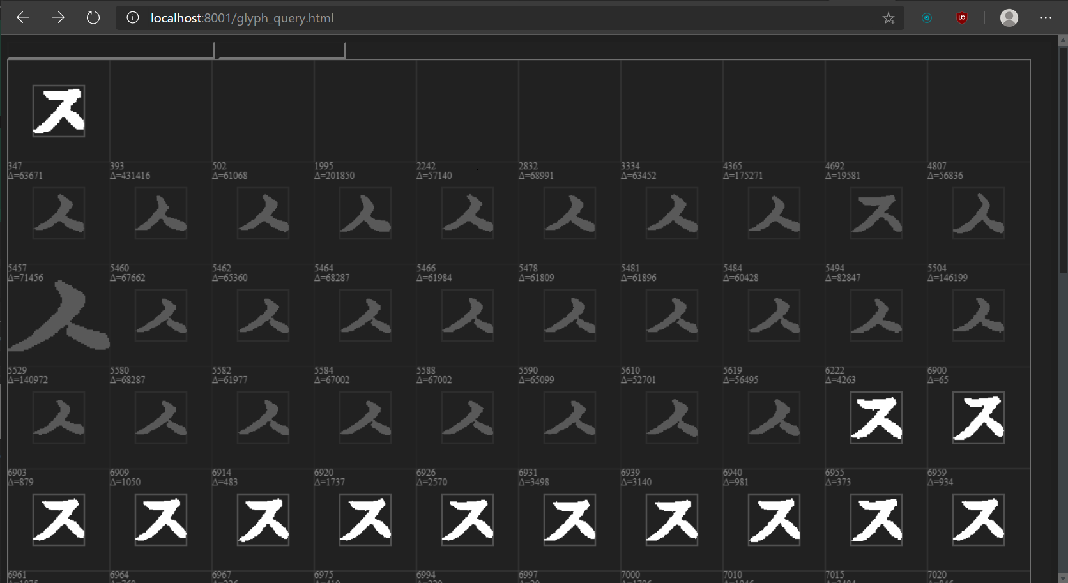Screen dimensions: 1068x583
Task: Pick white glyph for entry 6931
Action: point(570,520)
